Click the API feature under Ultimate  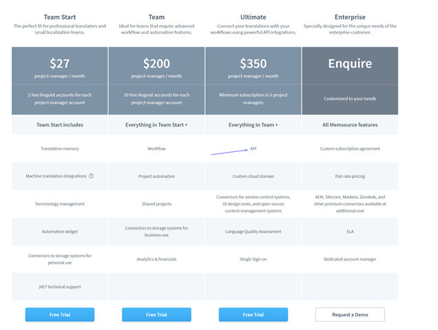tap(253, 148)
